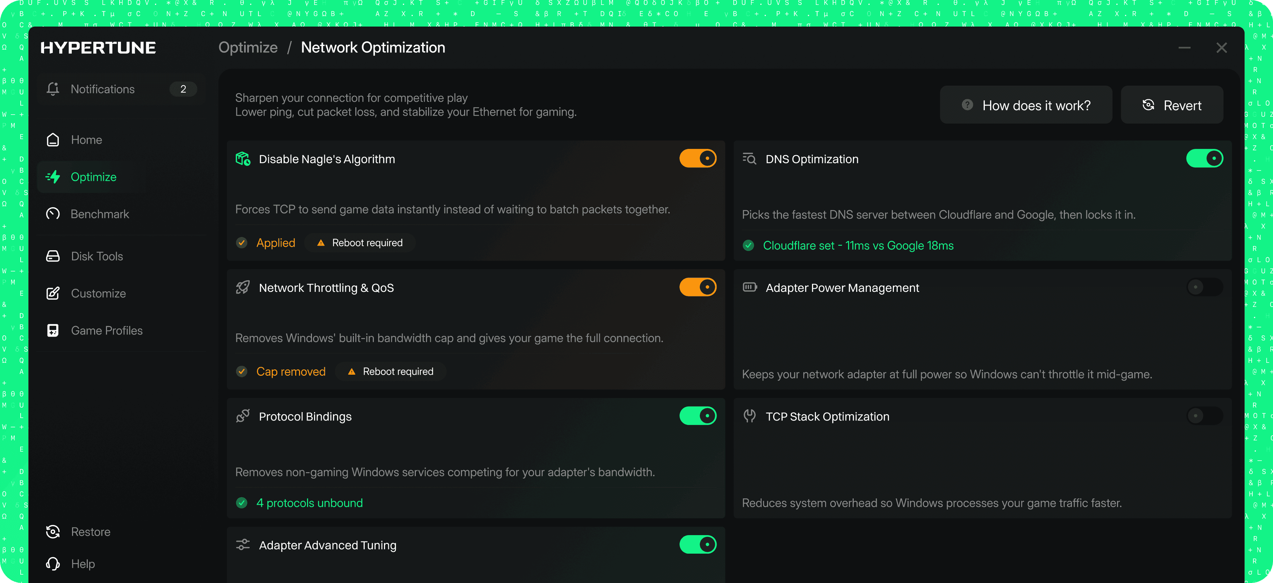Switch off Protocol Bindings toggle
The image size is (1273, 583).
[x=698, y=416]
